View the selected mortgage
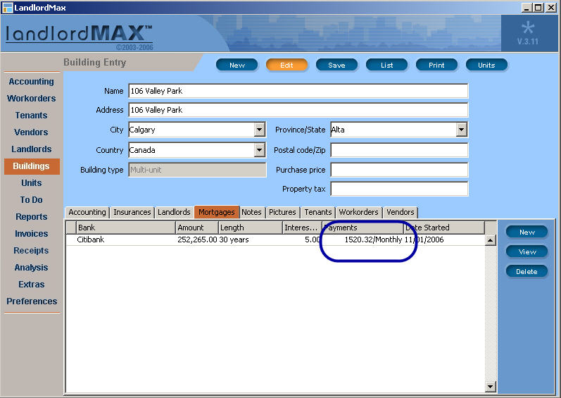 click(x=527, y=251)
